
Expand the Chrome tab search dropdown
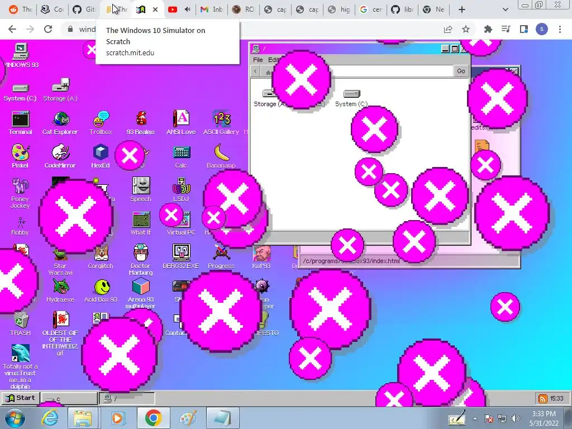[505, 9]
